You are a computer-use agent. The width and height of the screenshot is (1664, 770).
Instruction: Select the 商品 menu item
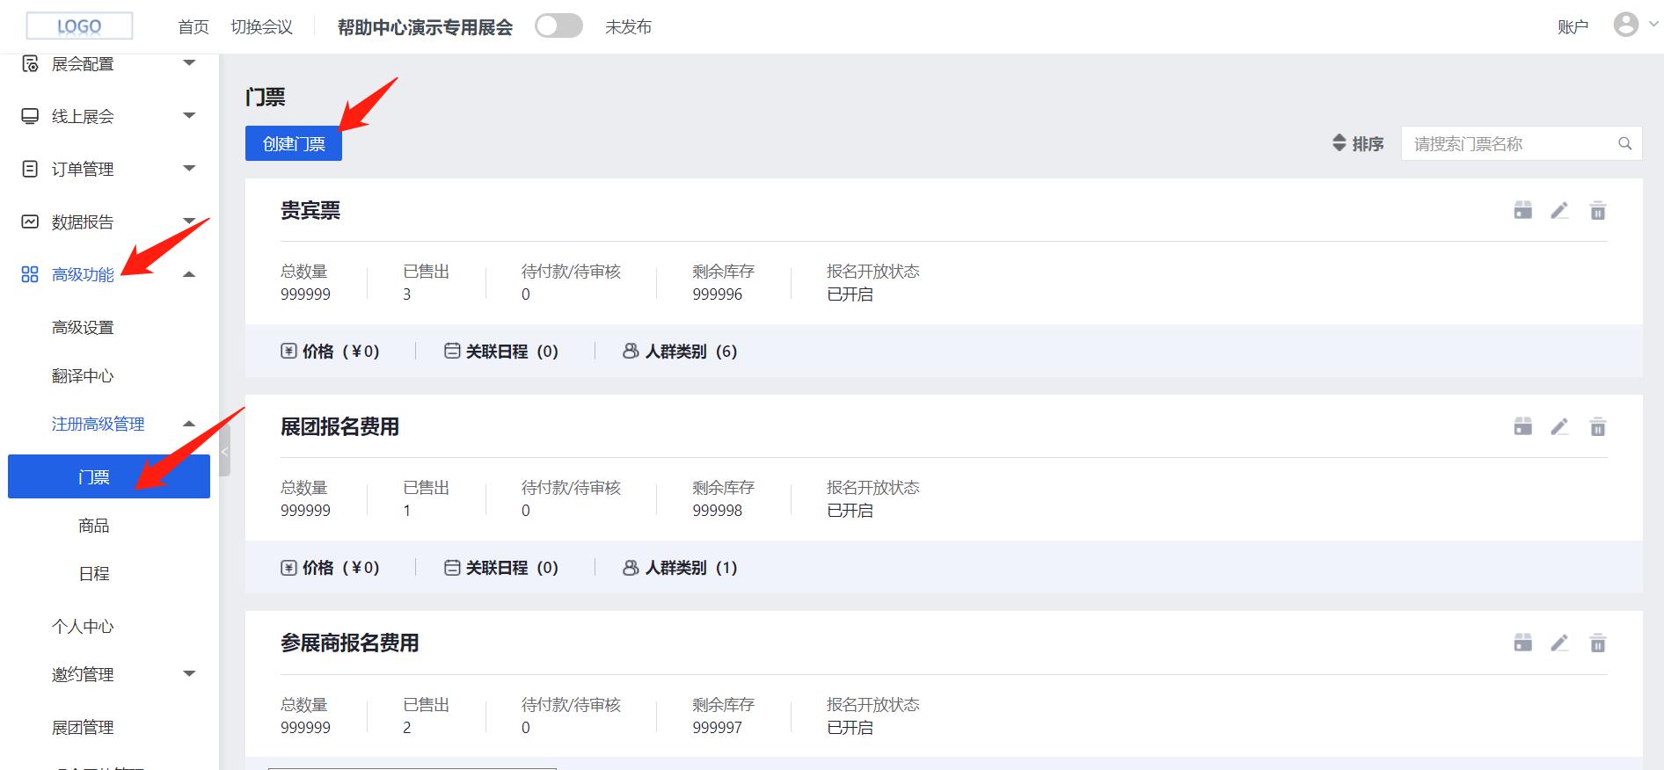coord(94,526)
